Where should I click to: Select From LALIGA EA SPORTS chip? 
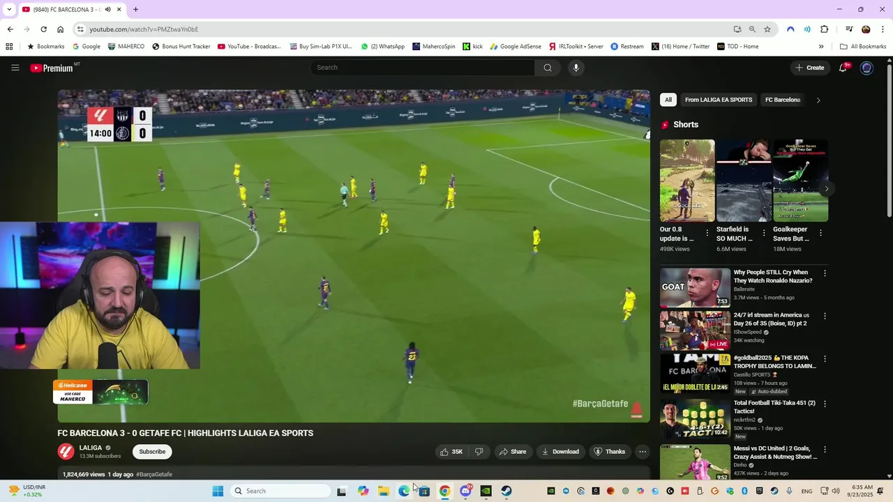coord(719,100)
